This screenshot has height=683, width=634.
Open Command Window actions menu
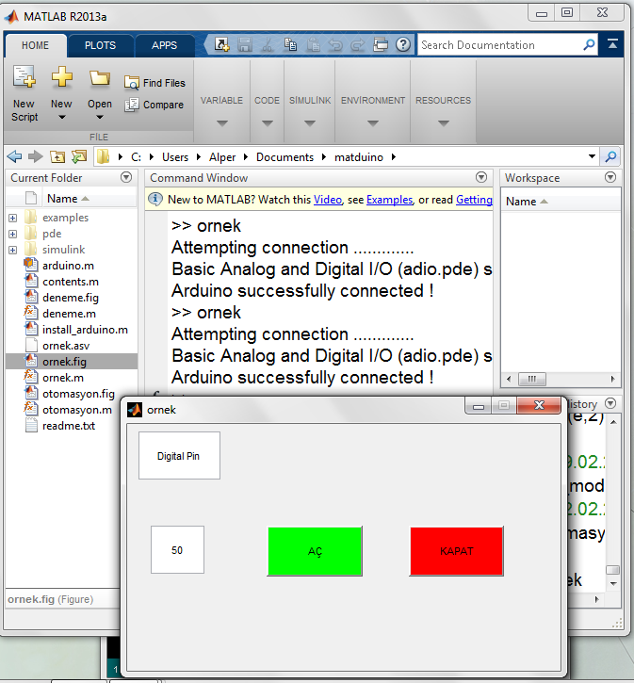coord(481,177)
